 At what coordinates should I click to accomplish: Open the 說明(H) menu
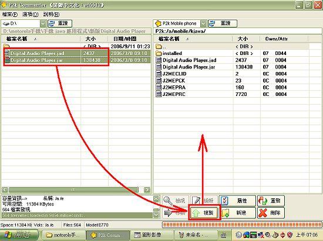tap(52, 15)
